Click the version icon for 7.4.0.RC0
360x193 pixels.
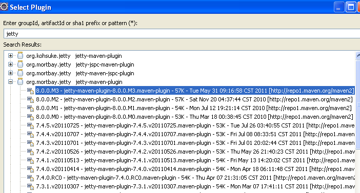(31, 178)
